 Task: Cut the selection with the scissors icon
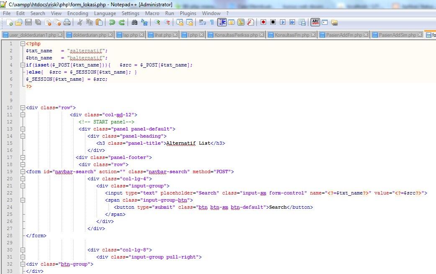(x=80, y=23)
